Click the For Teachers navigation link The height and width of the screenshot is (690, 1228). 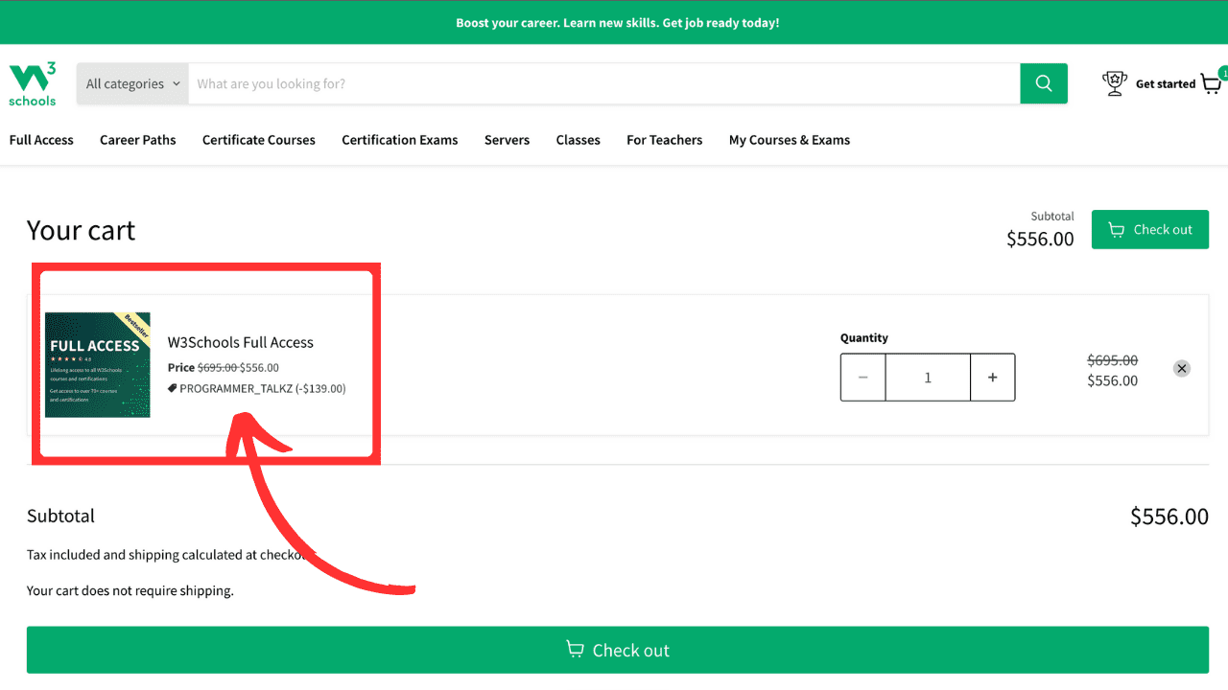point(664,140)
